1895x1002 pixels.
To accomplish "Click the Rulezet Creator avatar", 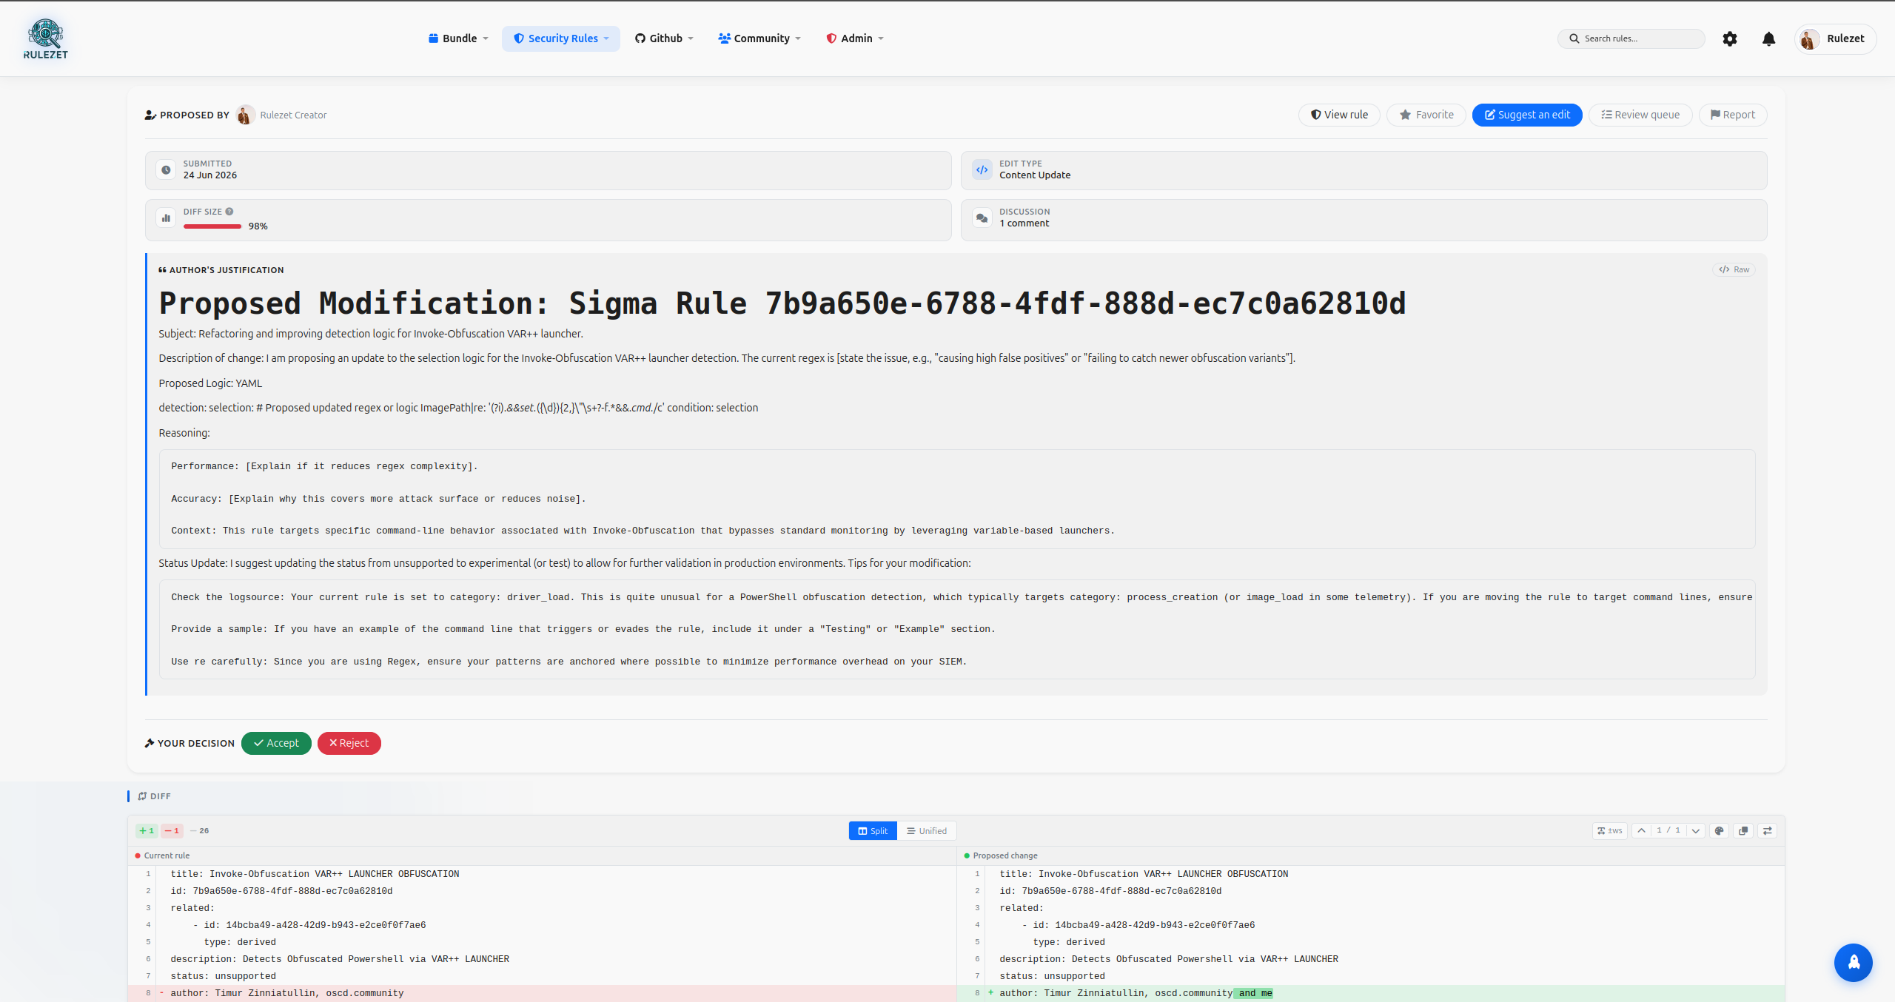I will [245, 115].
